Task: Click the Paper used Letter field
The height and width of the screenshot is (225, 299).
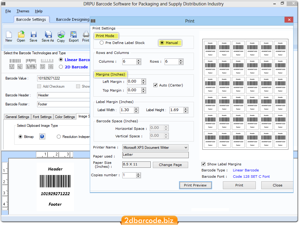Action: pyautogui.click(x=156, y=155)
